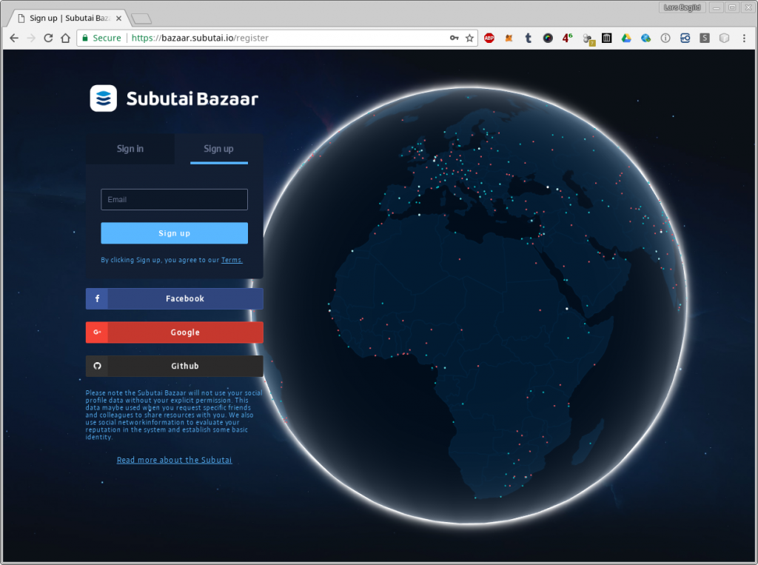Go back to the previous page

(14, 38)
